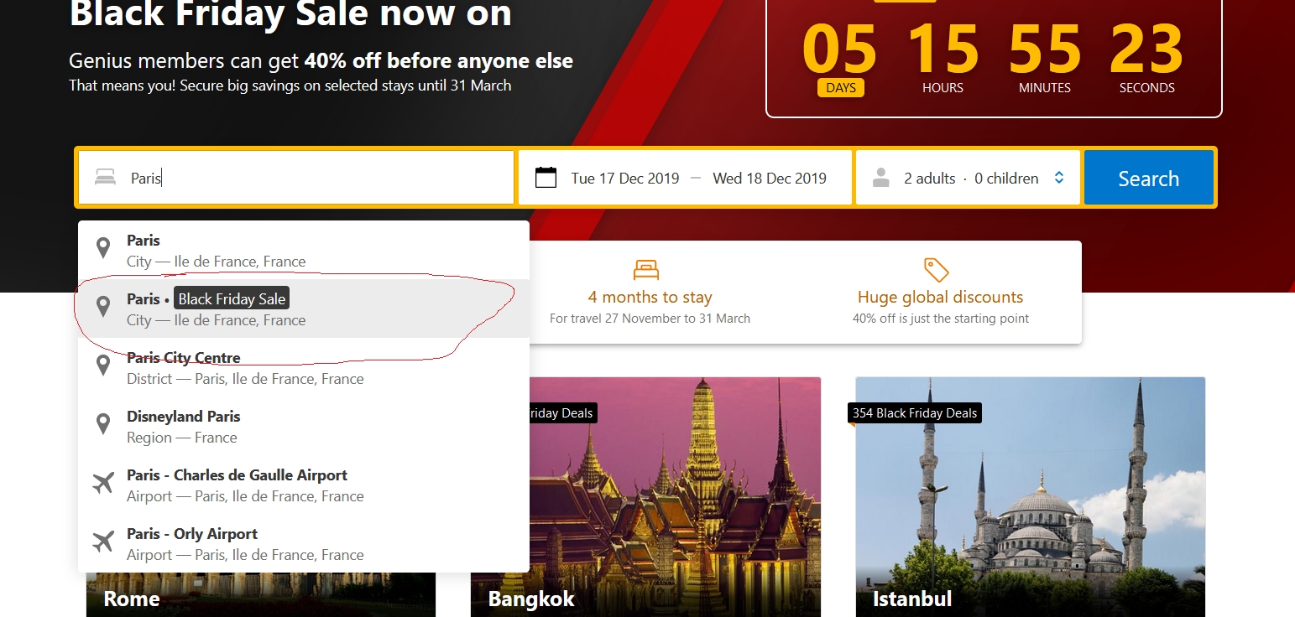The height and width of the screenshot is (617, 1295).
Task: Select check-in date Tue 17 Dec 2019
Action: coord(625,179)
